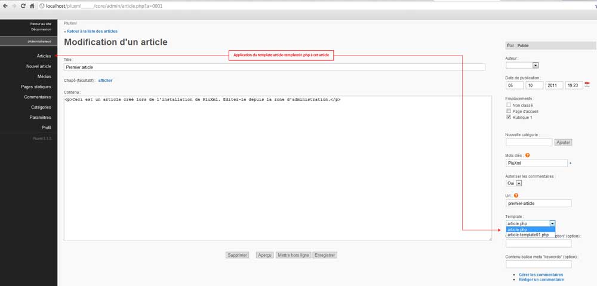Viewport: 597px width, 286px height.
Task: Open Médias in the sidebar menu
Action: [x=44, y=76]
